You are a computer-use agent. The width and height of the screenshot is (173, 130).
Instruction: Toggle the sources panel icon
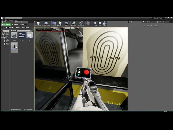point(2,31)
